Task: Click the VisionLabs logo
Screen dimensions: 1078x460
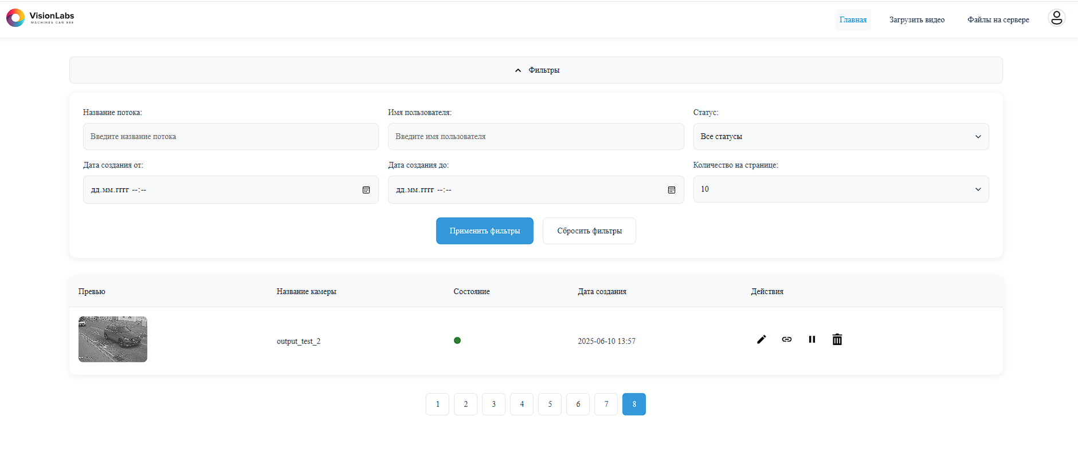Action: [40, 18]
